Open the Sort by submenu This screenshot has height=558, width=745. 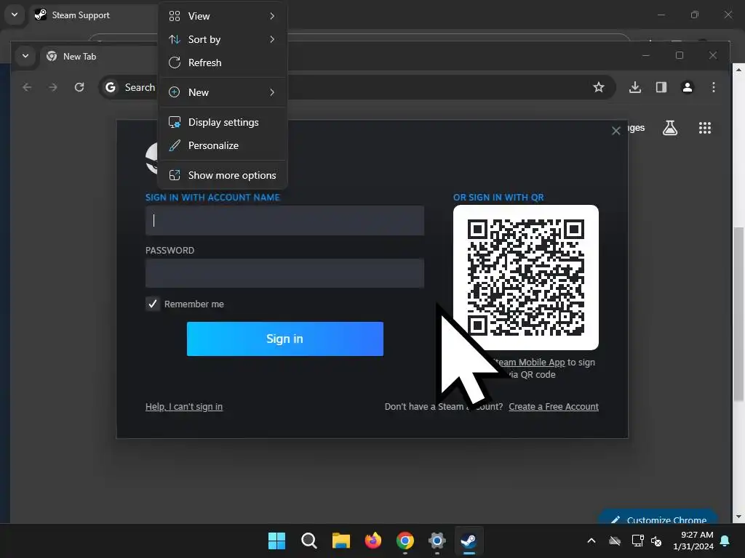(x=223, y=39)
